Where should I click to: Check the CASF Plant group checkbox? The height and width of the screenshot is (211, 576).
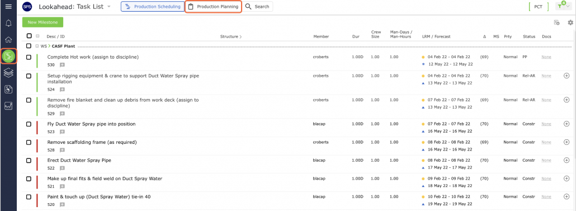[29, 46]
